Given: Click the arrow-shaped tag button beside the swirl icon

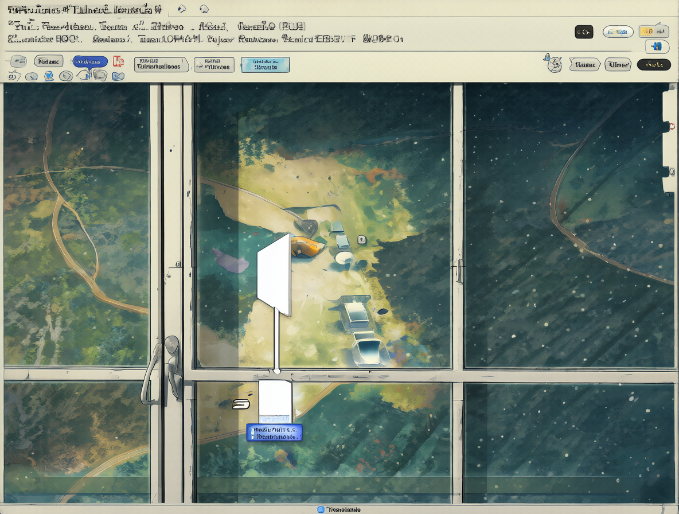Looking at the screenshot, I should point(584,64).
